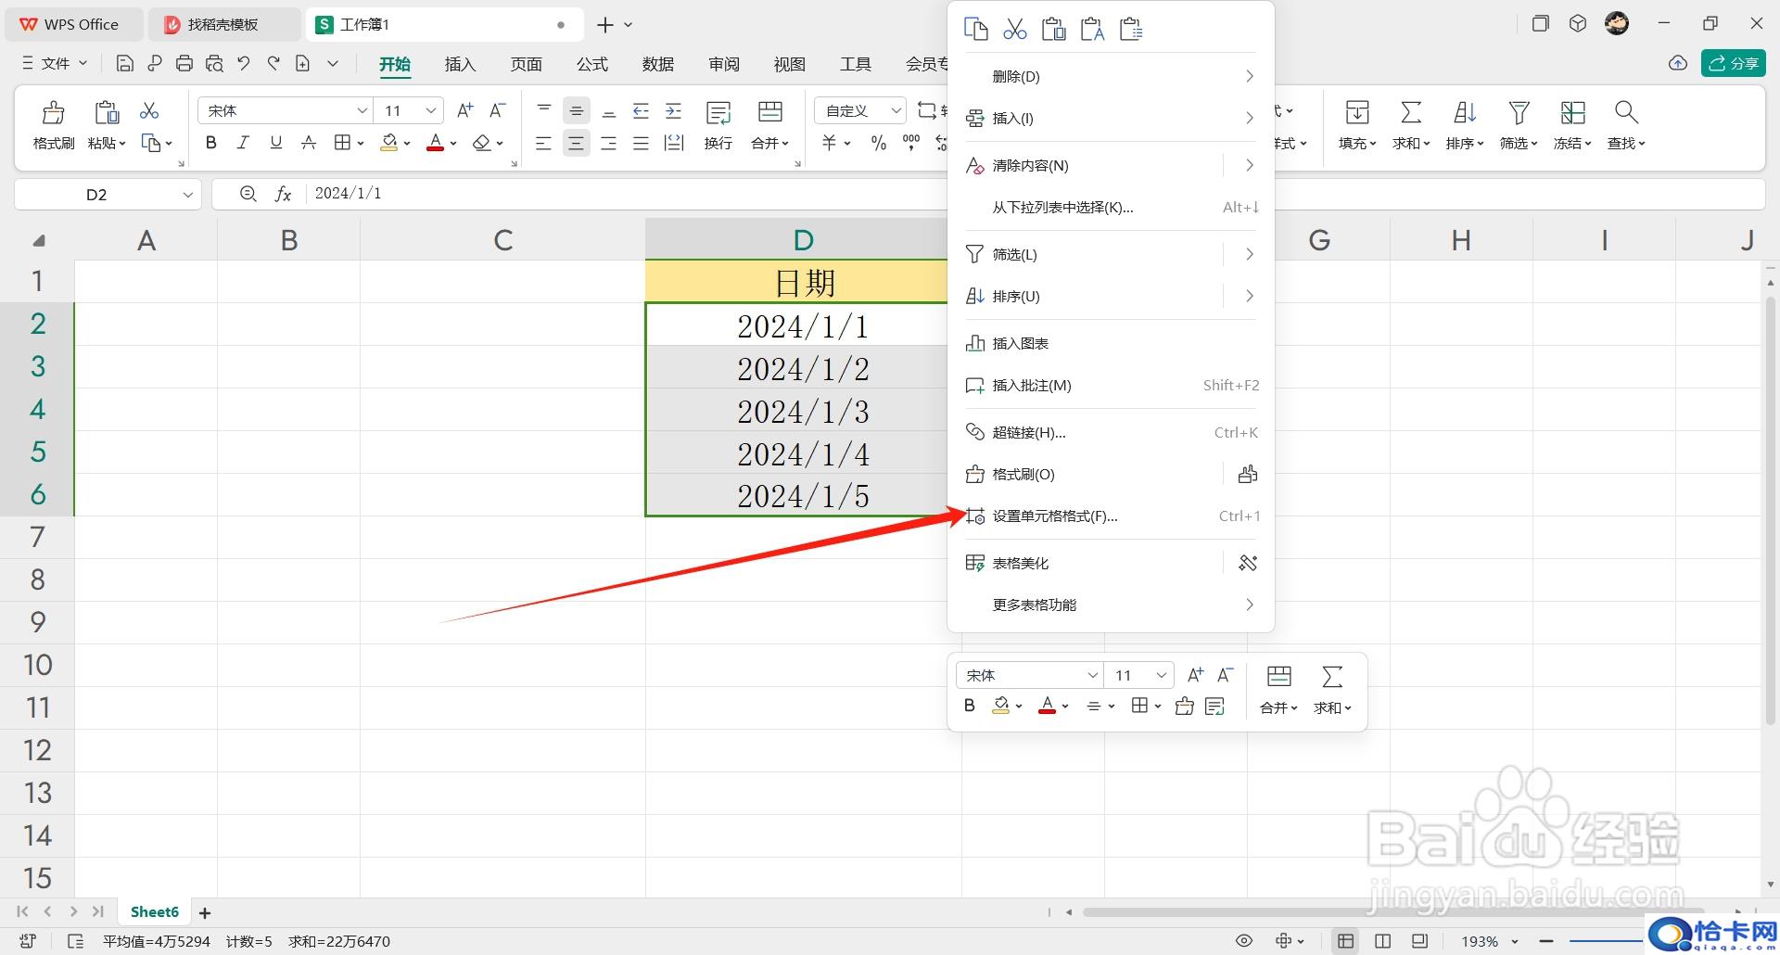Image resolution: width=1780 pixels, height=955 pixels.
Task: Open the Find (查找) tool
Action: 1626,125
